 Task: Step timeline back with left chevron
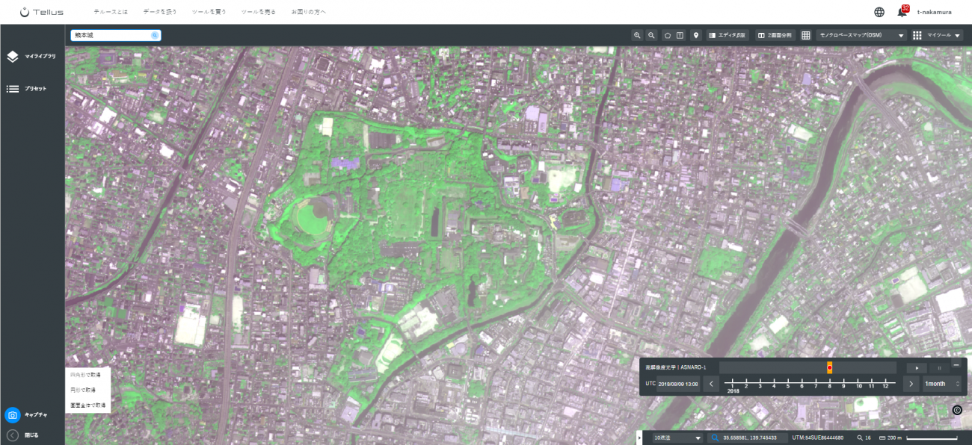[712, 384]
